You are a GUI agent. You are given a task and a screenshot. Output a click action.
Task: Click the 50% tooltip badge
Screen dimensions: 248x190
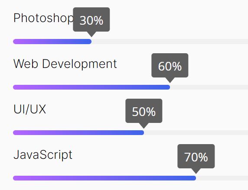click(x=144, y=111)
